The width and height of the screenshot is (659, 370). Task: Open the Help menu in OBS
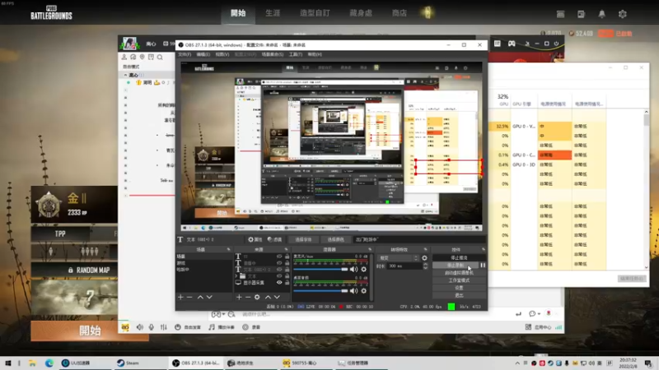point(315,54)
